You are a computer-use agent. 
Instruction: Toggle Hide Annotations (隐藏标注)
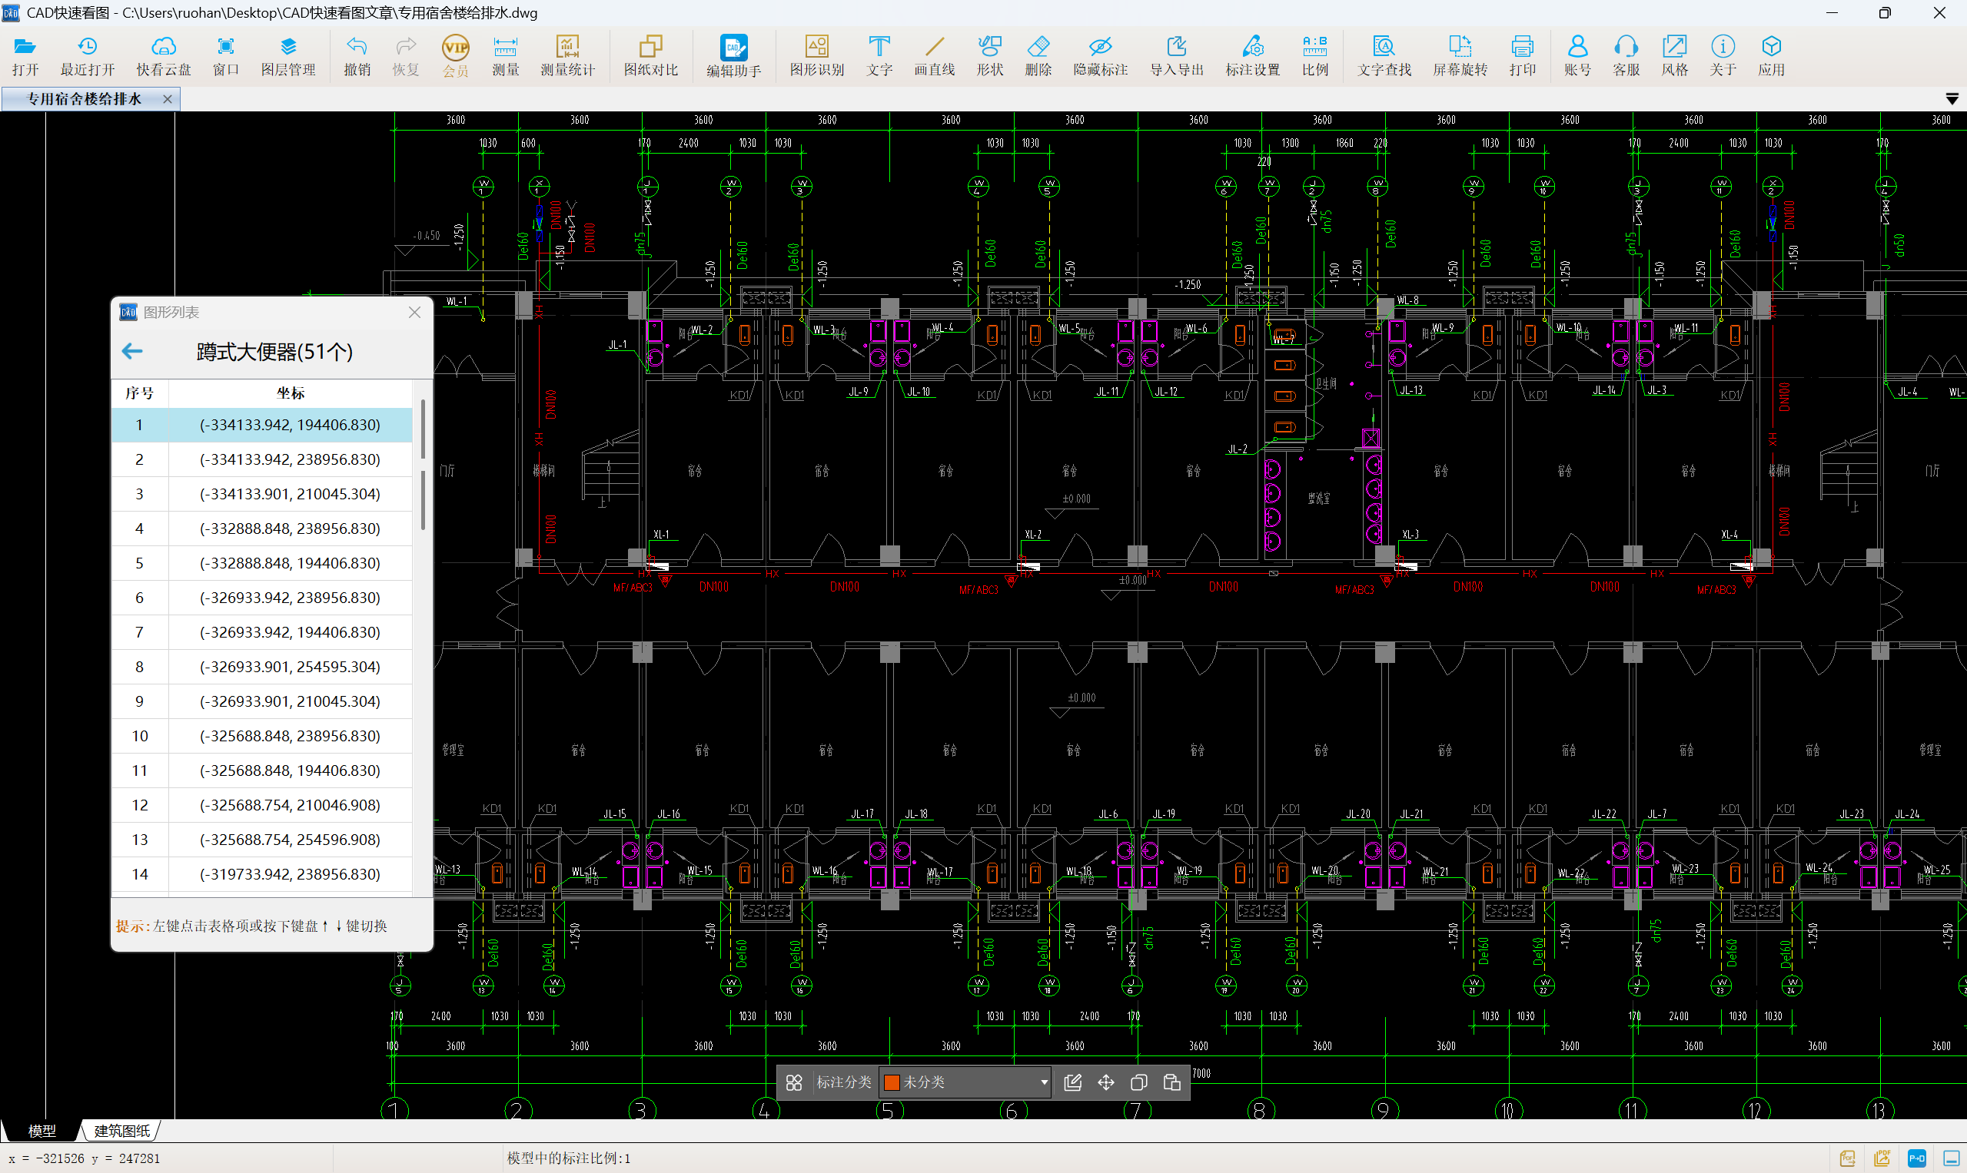[x=1099, y=55]
